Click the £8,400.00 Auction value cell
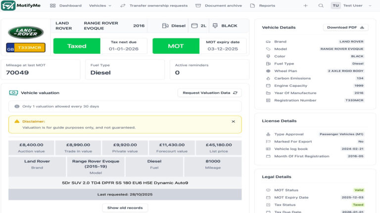The width and height of the screenshot is (380, 213). click(31, 148)
